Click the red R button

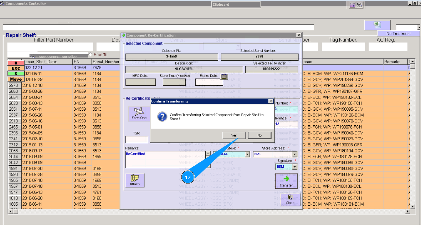click(x=16, y=63)
